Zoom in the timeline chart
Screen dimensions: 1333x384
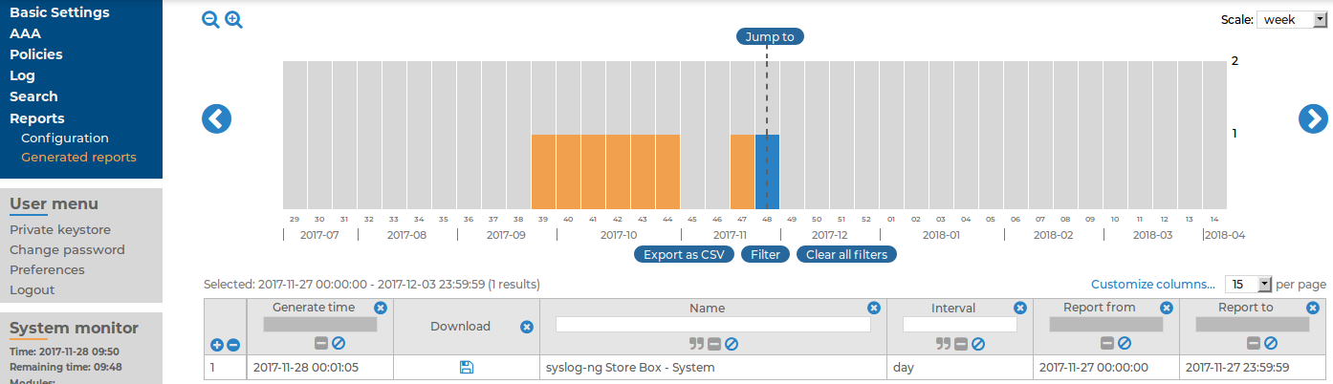[233, 20]
